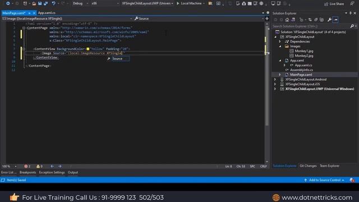Click Pending Changes Filter clock icon
The width and height of the screenshot is (359, 202).
[302, 20]
